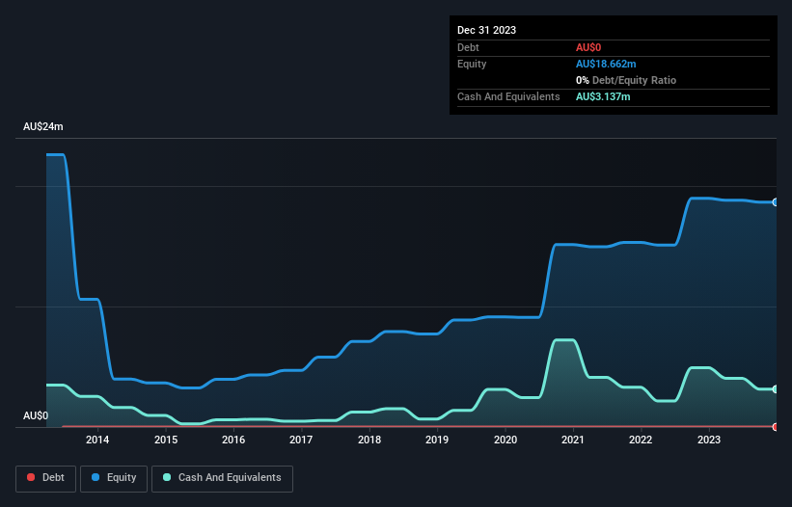Click the 0% Debt/Equity Ratio text

click(626, 80)
